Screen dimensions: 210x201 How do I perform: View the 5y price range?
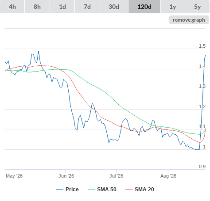point(197,7)
